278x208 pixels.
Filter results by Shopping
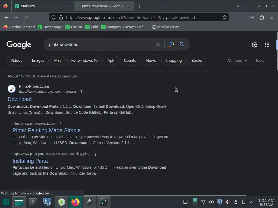click(x=173, y=60)
